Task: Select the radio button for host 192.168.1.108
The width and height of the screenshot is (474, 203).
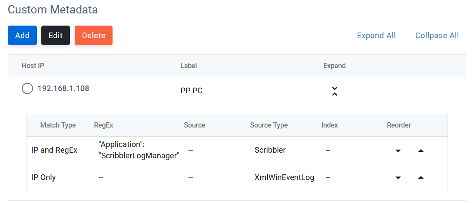Action: coord(27,89)
